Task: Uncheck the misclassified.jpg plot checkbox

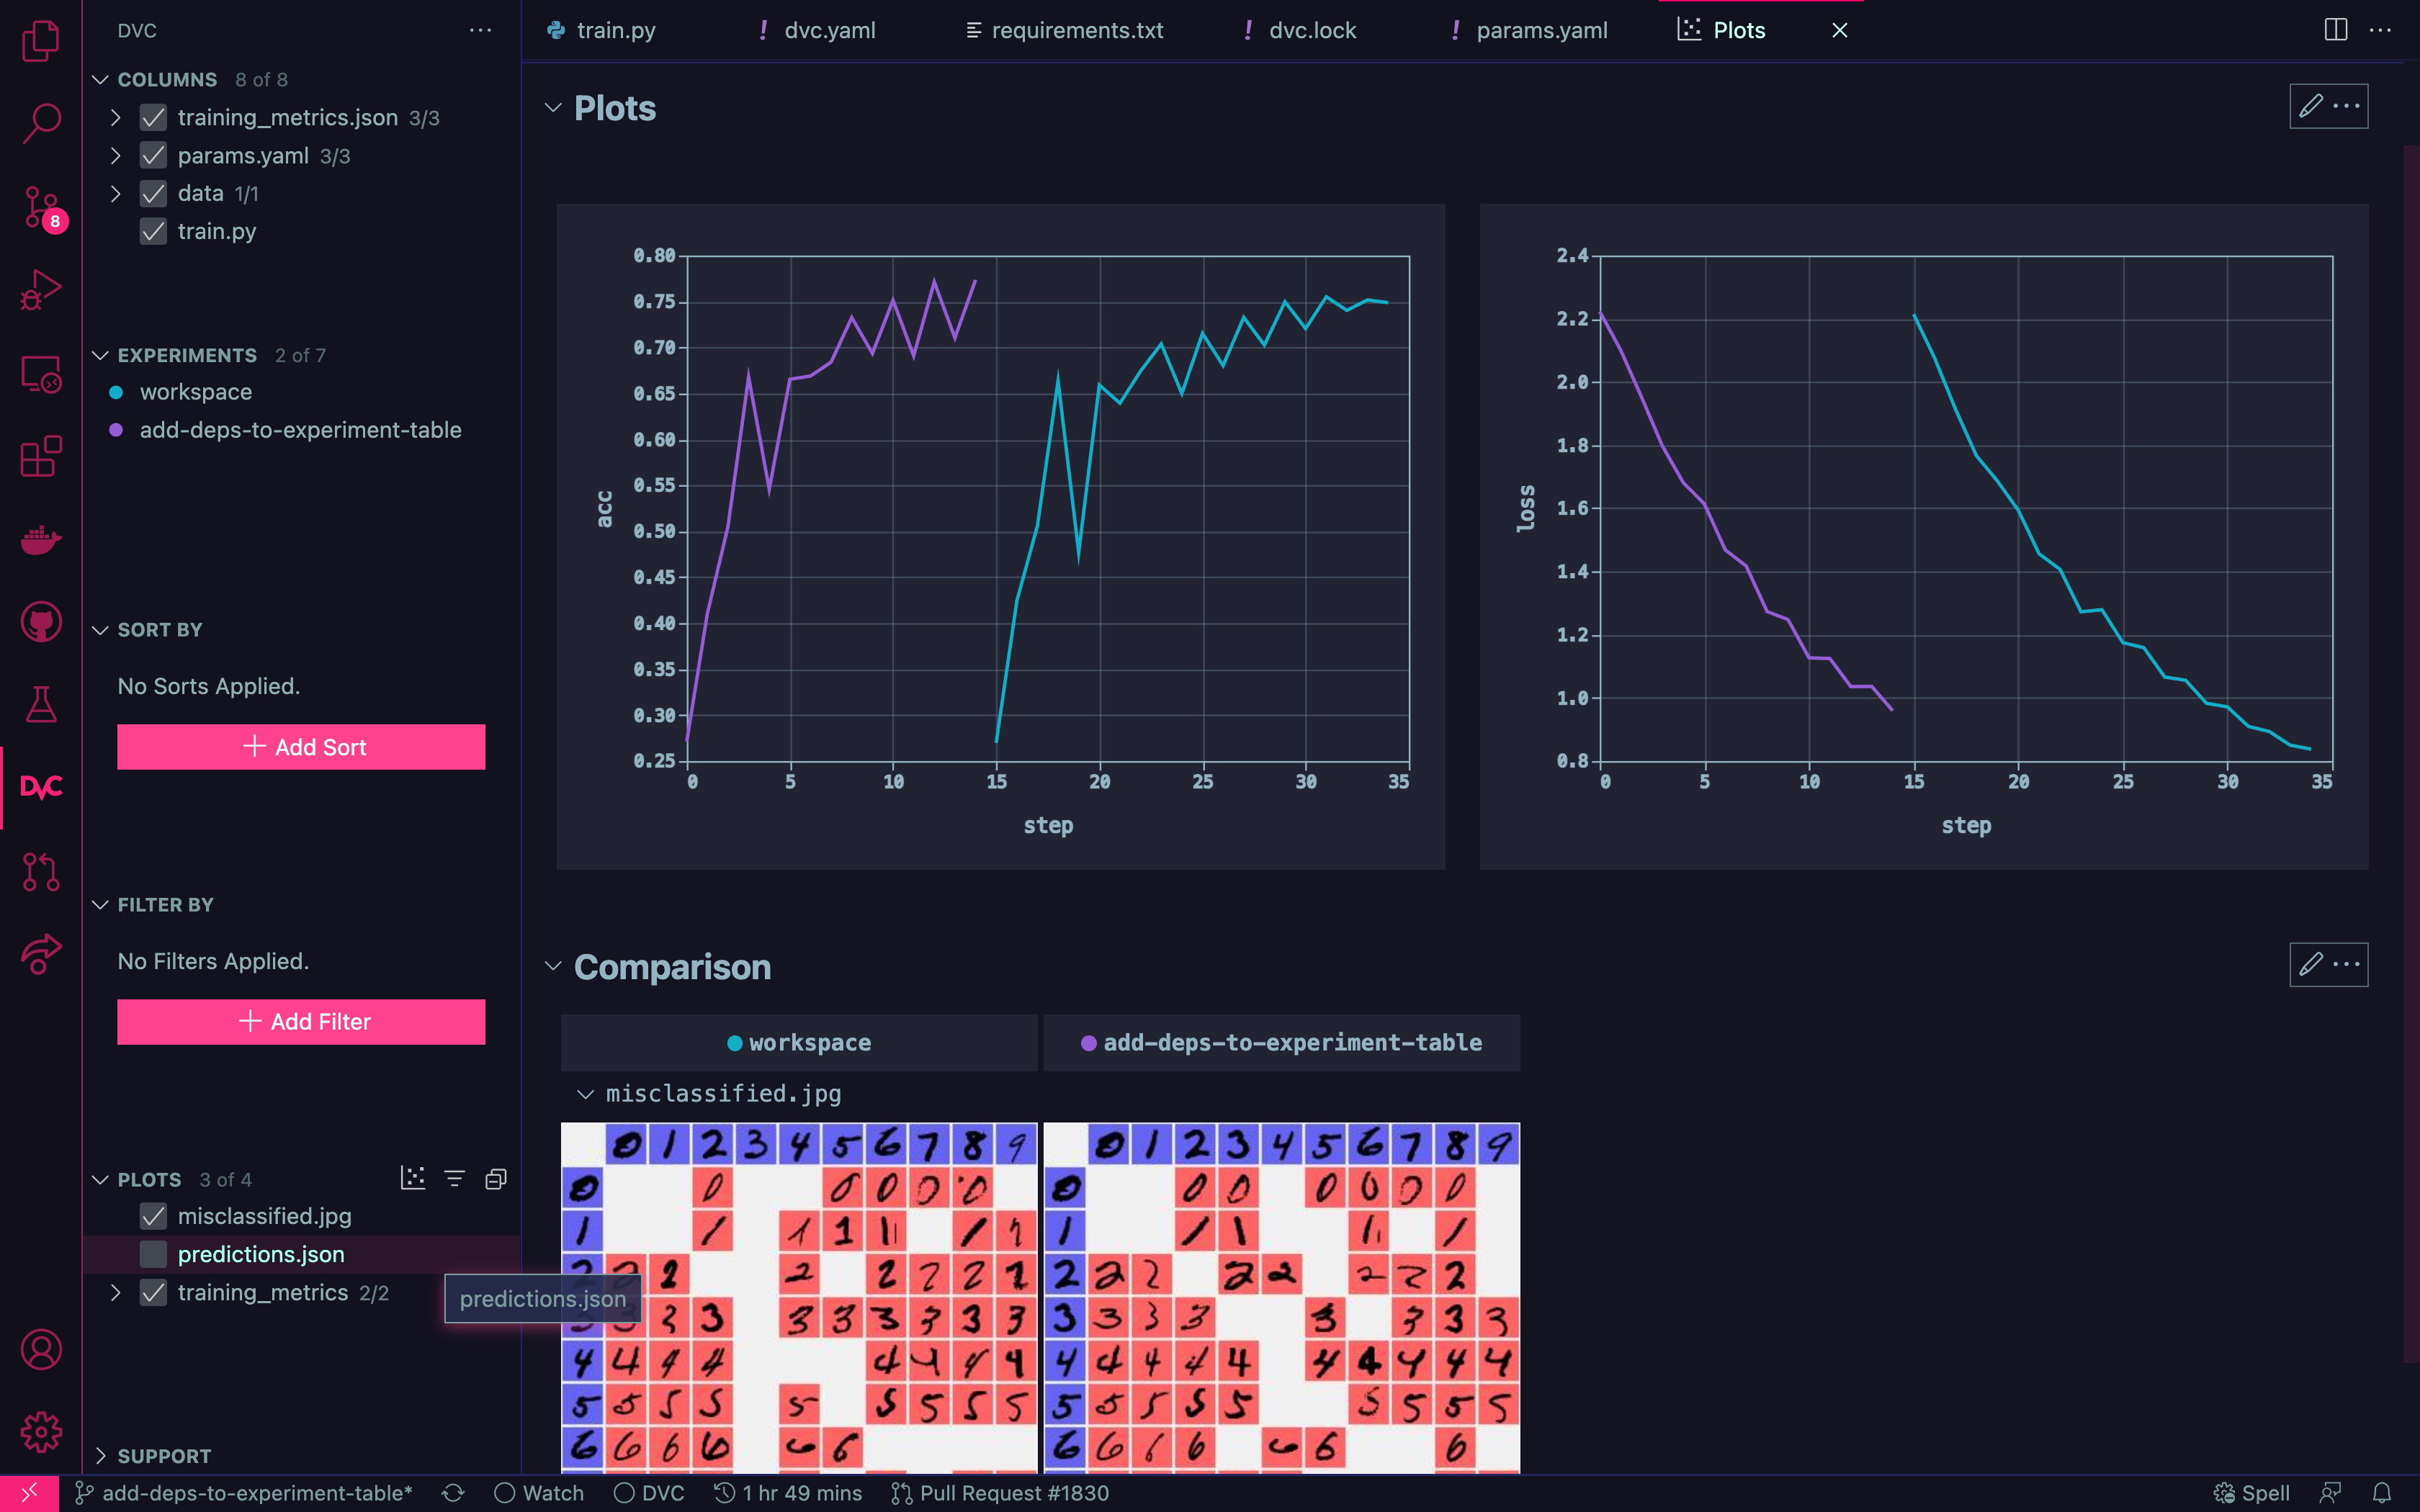Action: click(153, 1216)
